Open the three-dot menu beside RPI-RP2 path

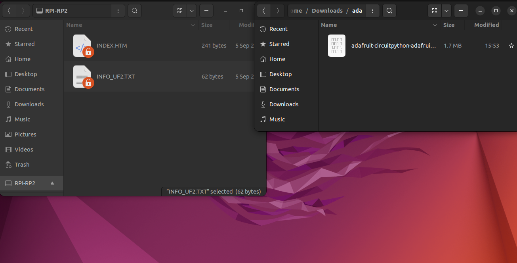pos(118,11)
